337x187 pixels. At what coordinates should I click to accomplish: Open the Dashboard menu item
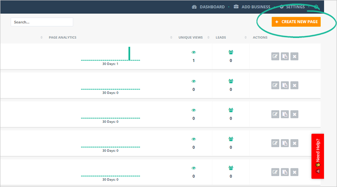tap(208, 7)
